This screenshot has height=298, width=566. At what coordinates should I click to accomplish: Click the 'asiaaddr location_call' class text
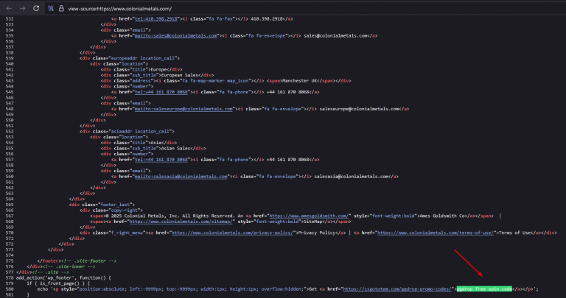click(x=141, y=132)
